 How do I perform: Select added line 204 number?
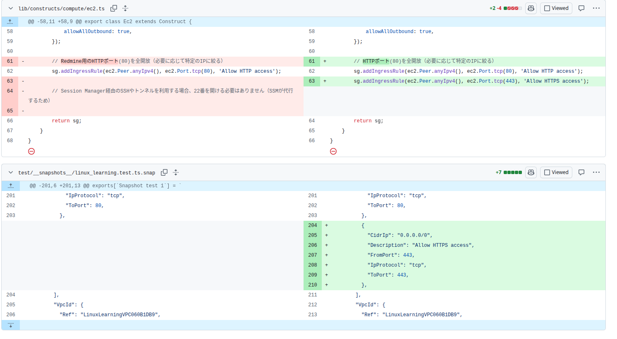[313, 225]
